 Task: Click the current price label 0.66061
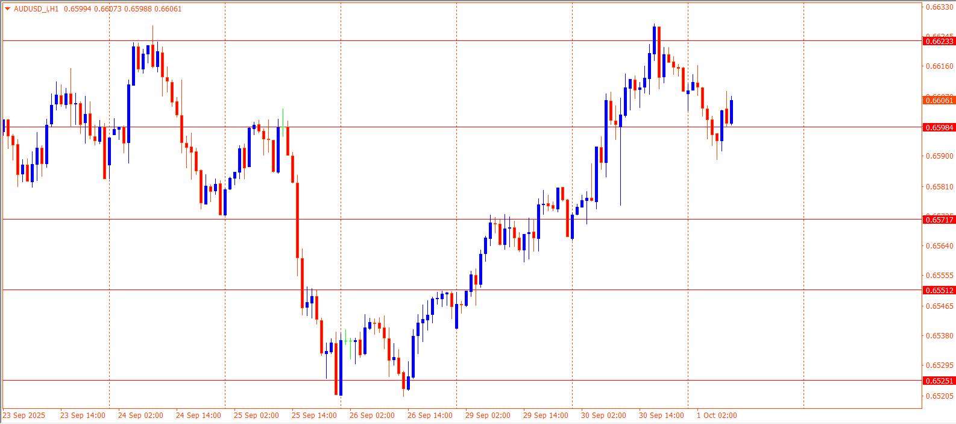(x=939, y=100)
